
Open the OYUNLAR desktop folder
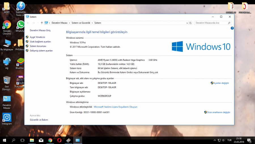point(231,8)
